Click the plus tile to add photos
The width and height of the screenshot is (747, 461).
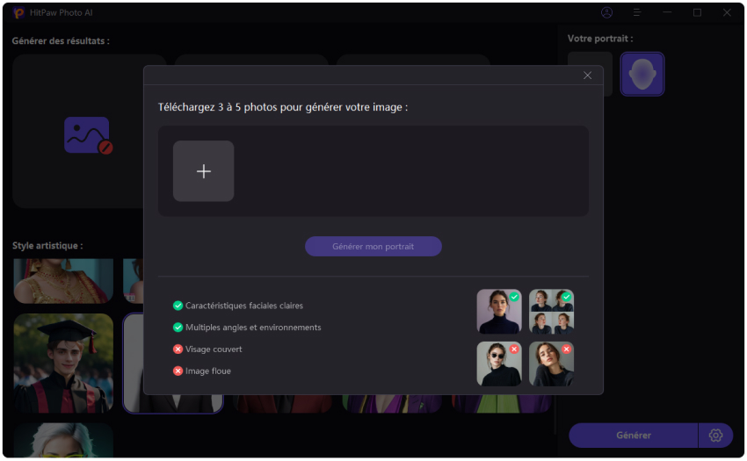(203, 171)
